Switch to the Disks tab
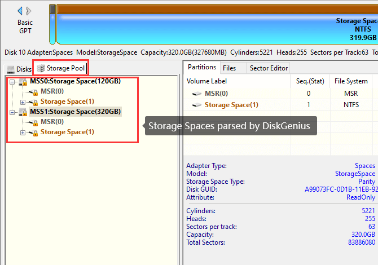Viewport: 378px width, 265px height. coord(19,69)
